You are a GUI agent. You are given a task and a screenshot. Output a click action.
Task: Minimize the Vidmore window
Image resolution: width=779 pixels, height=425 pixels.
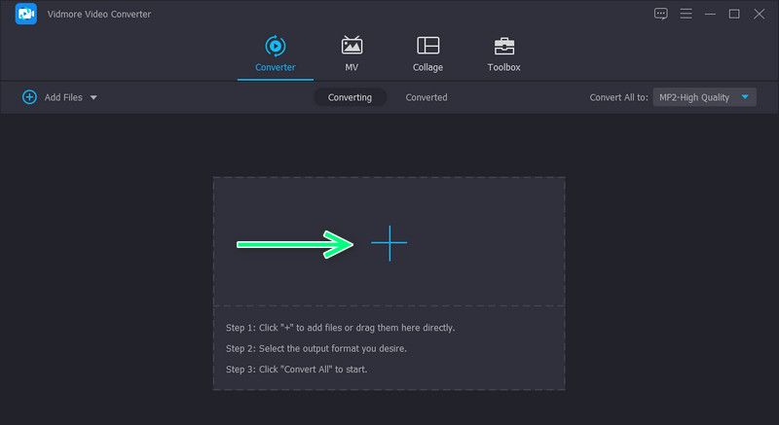tap(710, 14)
